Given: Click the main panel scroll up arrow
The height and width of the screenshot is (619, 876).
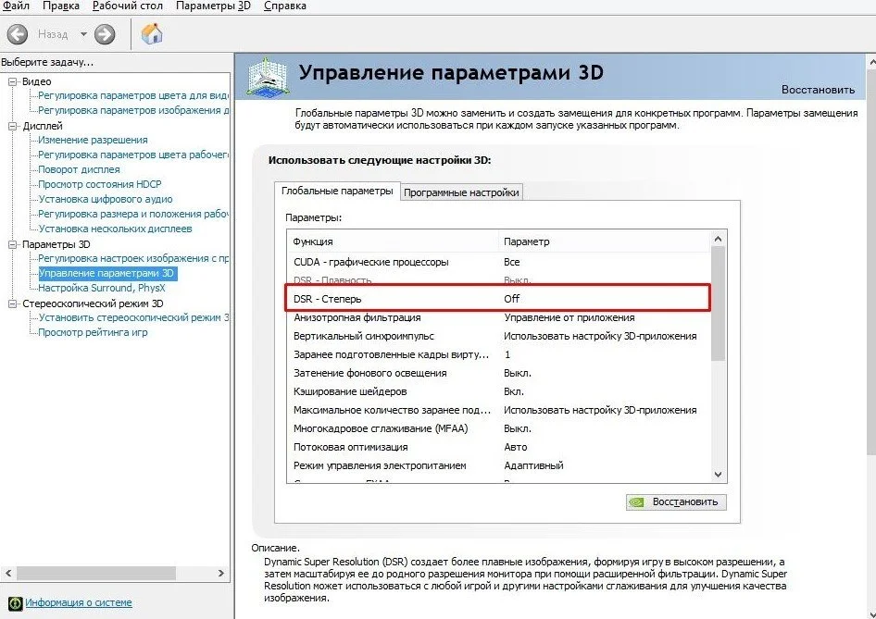Looking at the screenshot, I should (x=871, y=60).
